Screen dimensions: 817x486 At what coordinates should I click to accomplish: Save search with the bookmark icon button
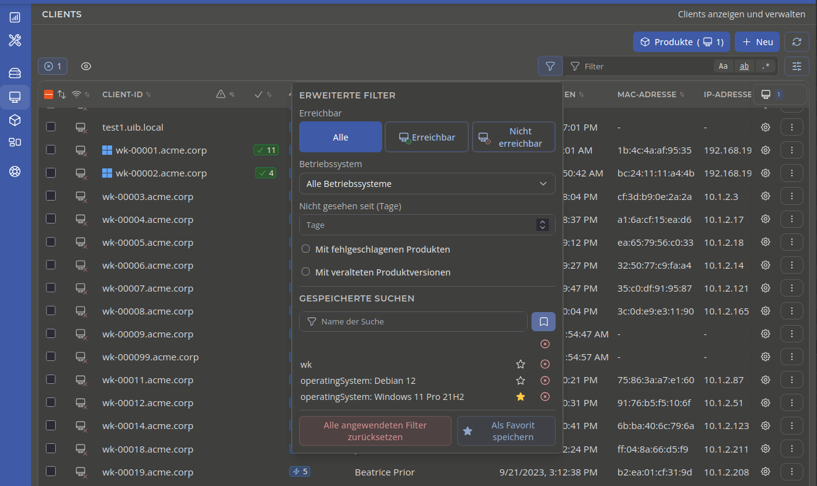click(x=543, y=321)
